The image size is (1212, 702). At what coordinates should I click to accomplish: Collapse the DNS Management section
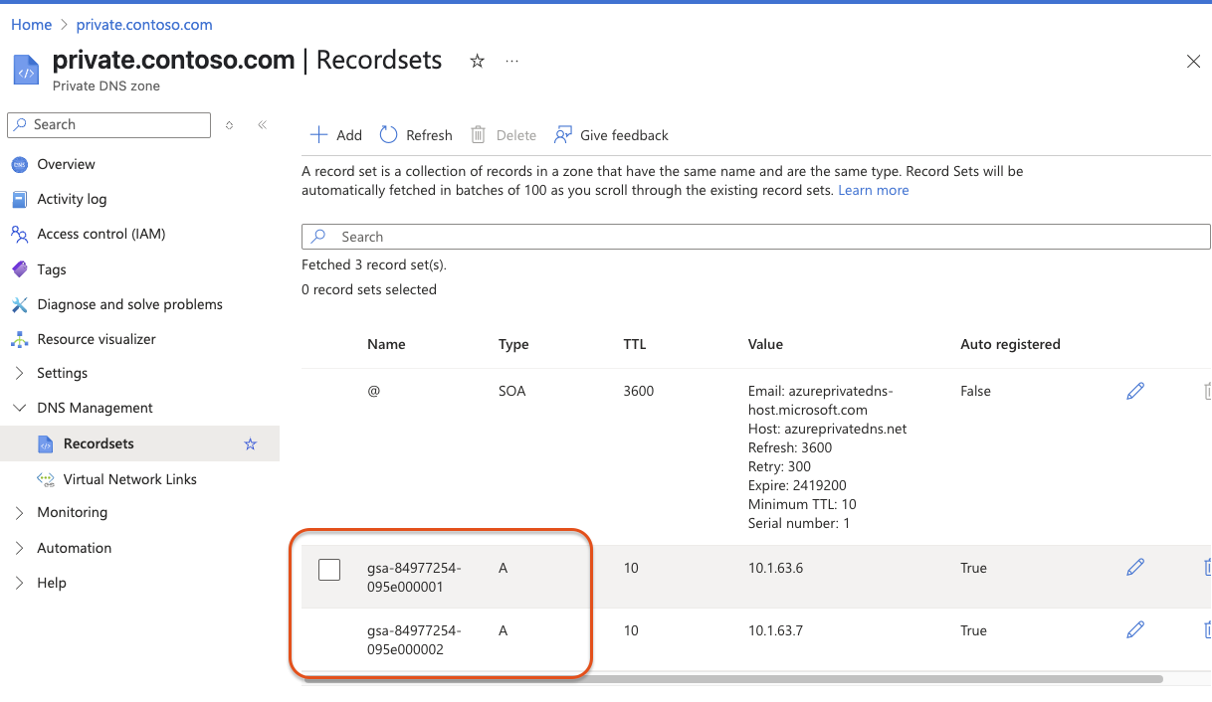pyautogui.click(x=19, y=408)
